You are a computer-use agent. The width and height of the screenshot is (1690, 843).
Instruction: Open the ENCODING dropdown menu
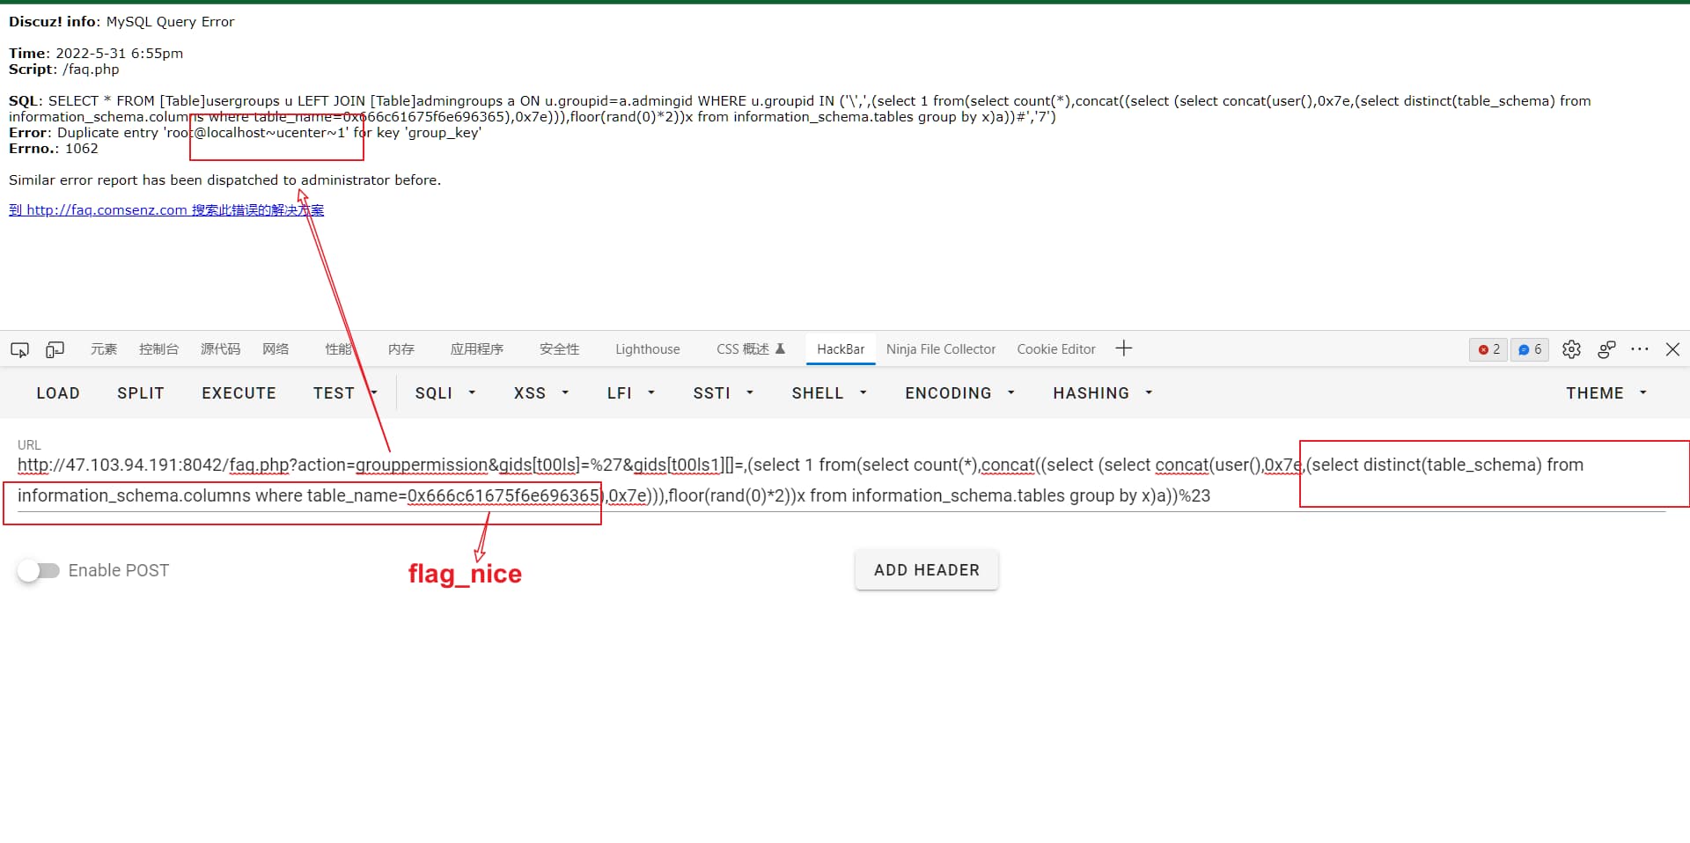pos(959,393)
